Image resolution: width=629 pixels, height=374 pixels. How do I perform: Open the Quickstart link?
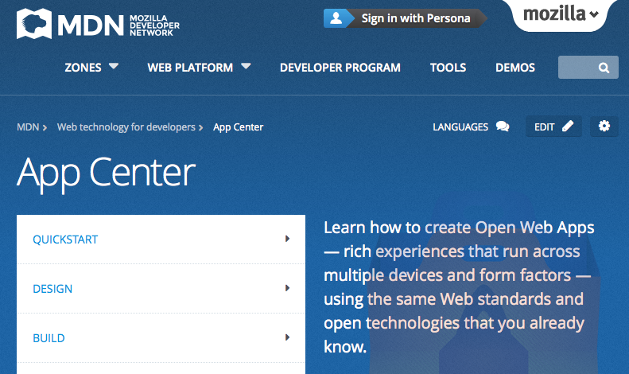tap(65, 240)
